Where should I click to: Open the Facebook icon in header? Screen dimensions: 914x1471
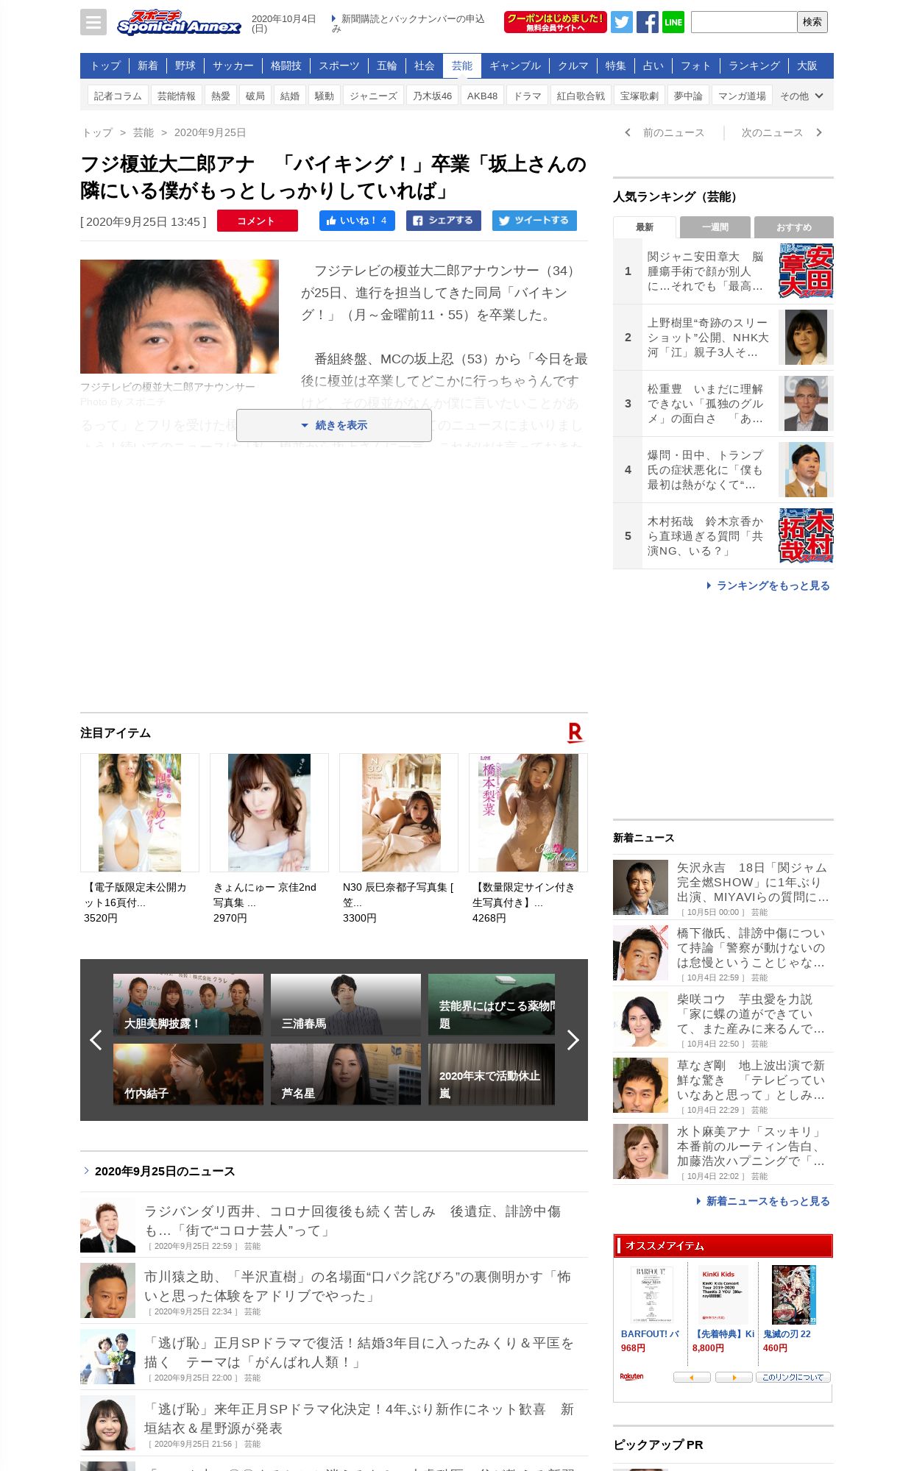[648, 22]
